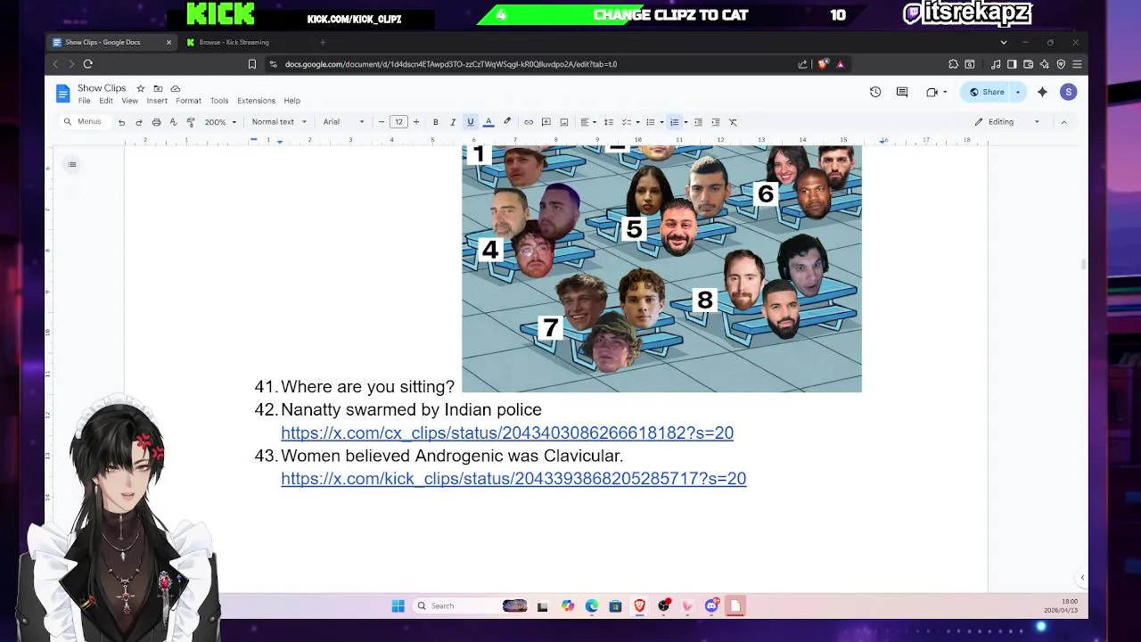Toggle the browser sidebar panel
The image size is (1141, 642).
coord(1012,64)
